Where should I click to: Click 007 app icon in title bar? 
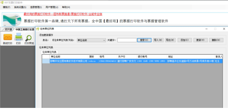tap(2, 3)
